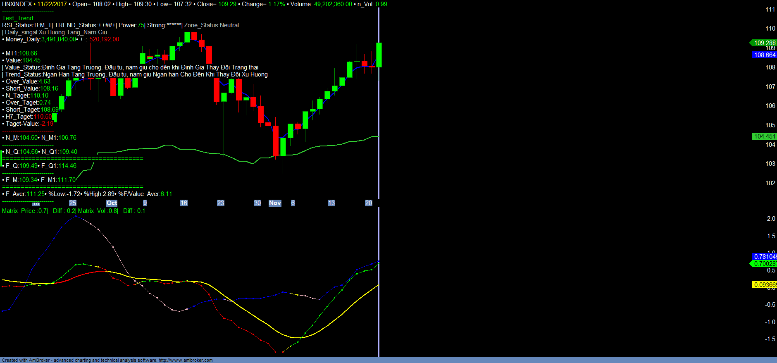
Task: Click the blue 108.664 price tag
Action: 764,55
